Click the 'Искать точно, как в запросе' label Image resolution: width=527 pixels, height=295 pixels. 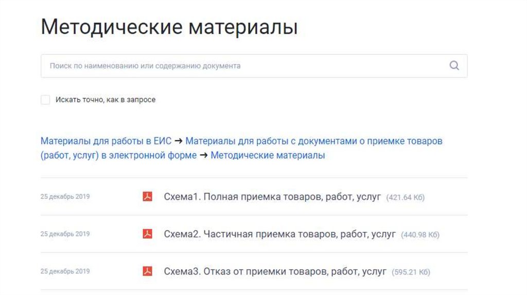pos(106,100)
